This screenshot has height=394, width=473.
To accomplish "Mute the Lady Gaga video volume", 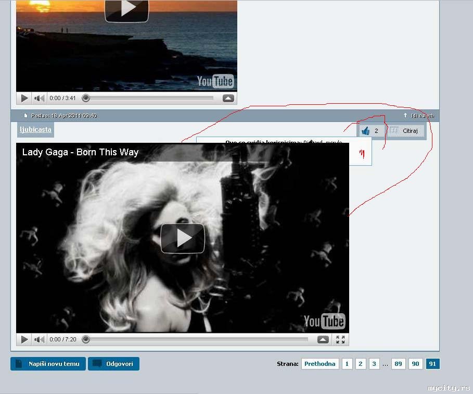I will click(x=39, y=339).
